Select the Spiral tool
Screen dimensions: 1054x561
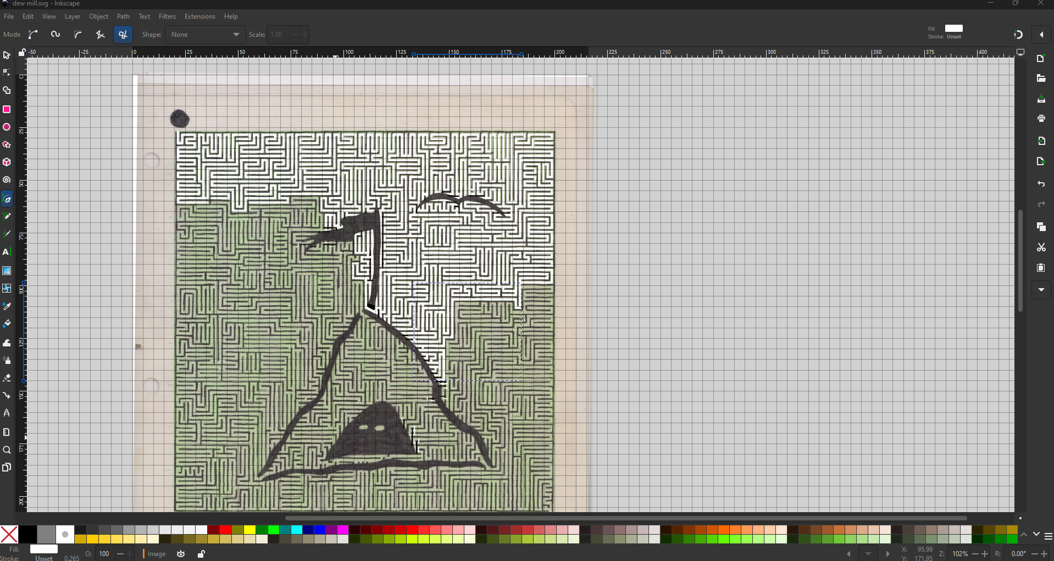[7, 180]
